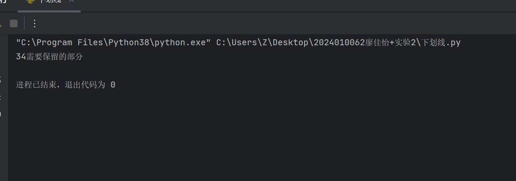Viewport: 516px width, 181px height.
Task: Click the 2024010062廖佳怡+实验2 folder name in the path
Action: point(364,43)
